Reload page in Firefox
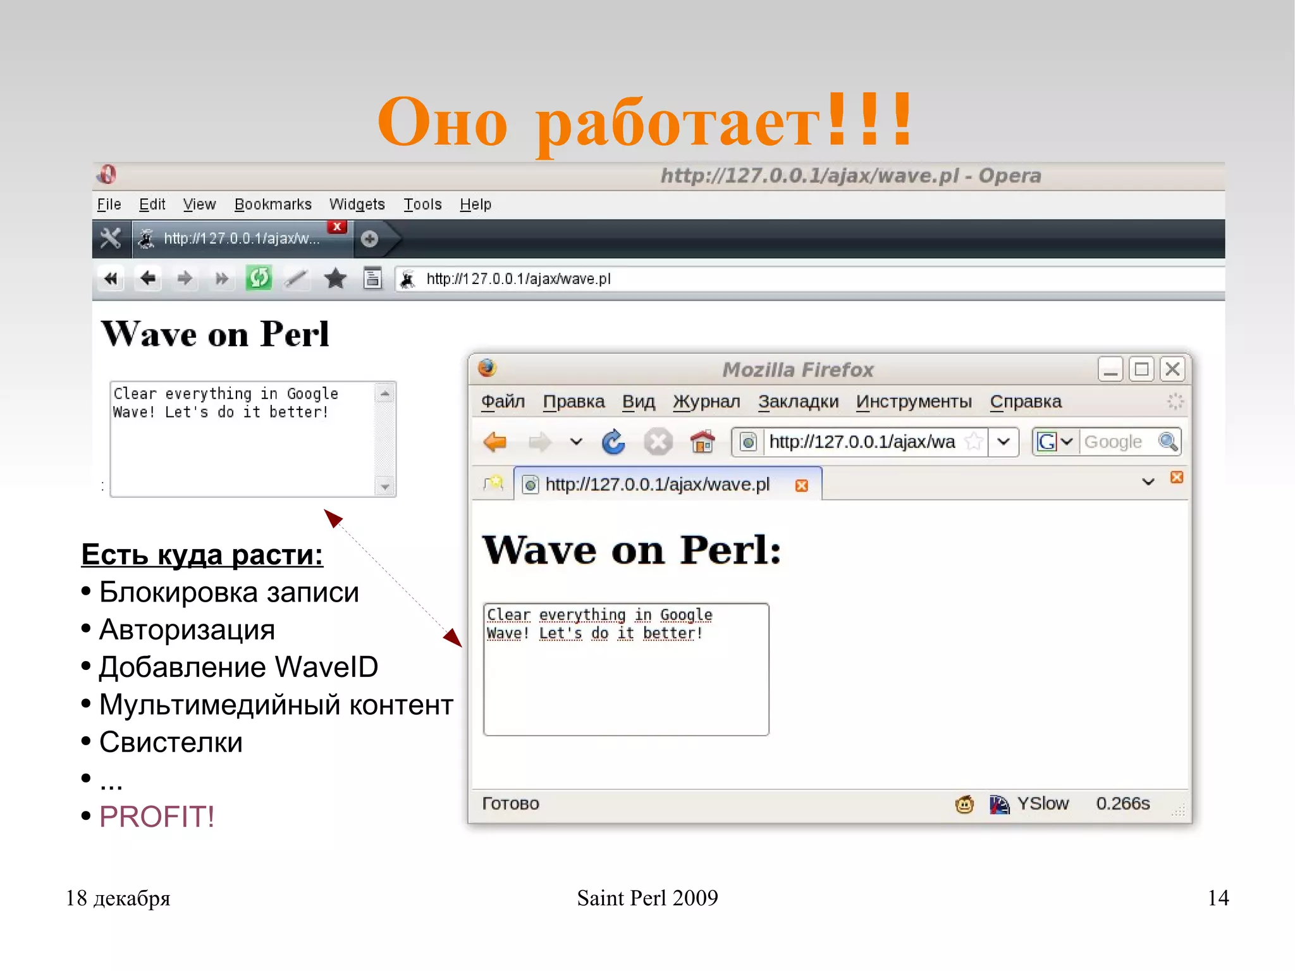The width and height of the screenshot is (1295, 971). [613, 442]
